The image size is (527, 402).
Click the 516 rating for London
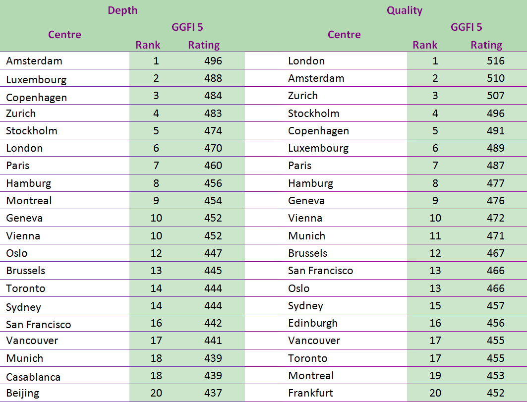495,61
